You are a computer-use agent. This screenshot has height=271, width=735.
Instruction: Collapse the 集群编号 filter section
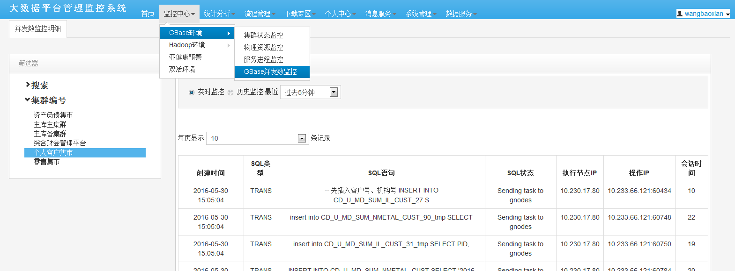point(45,100)
